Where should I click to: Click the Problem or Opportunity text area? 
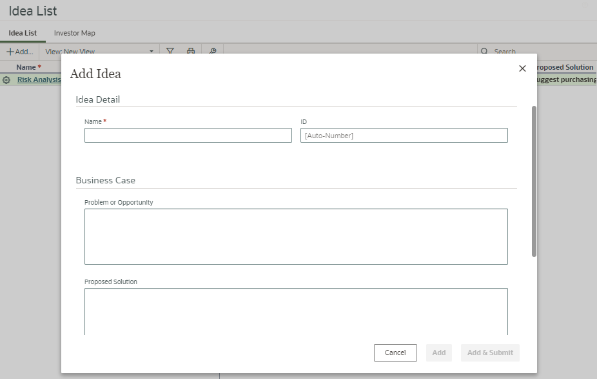[296, 236]
